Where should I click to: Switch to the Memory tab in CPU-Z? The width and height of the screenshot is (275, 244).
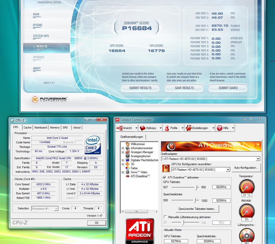point(55,128)
